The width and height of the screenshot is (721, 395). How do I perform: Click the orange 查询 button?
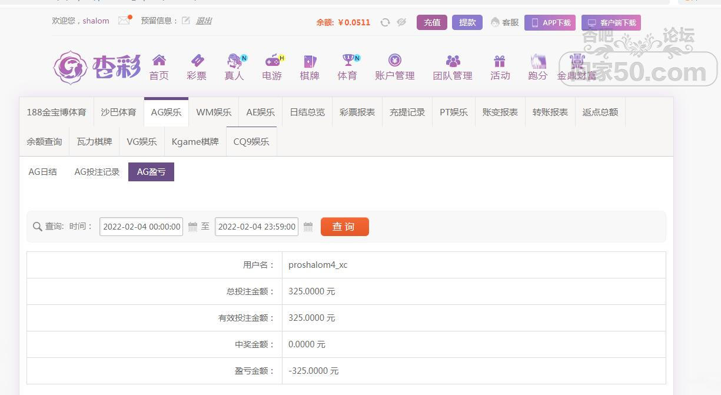(x=345, y=227)
